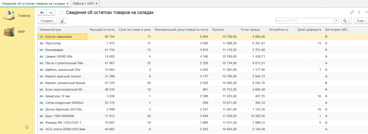Screen dimensions: 368x134
Task: Open the Главное section in sidebar
Action: click(x=17, y=15)
